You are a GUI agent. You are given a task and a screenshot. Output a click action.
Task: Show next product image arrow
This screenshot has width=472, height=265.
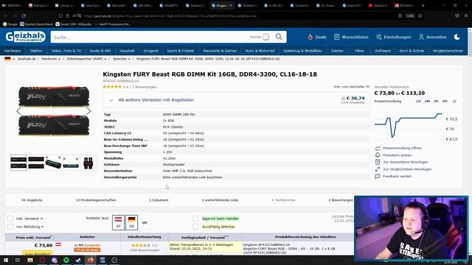coord(88,111)
